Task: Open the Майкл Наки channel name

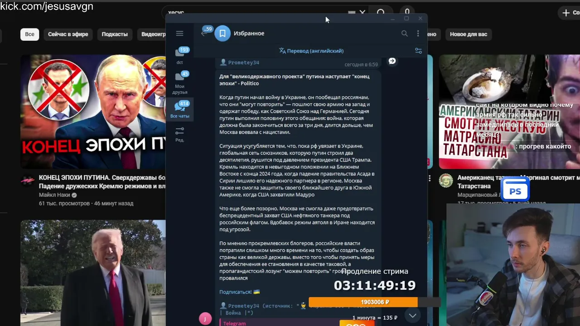Action: coord(54,195)
